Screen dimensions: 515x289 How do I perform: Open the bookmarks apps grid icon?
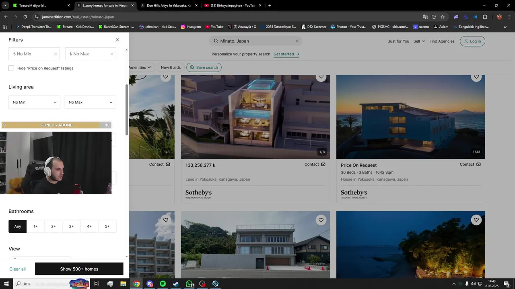5,27
